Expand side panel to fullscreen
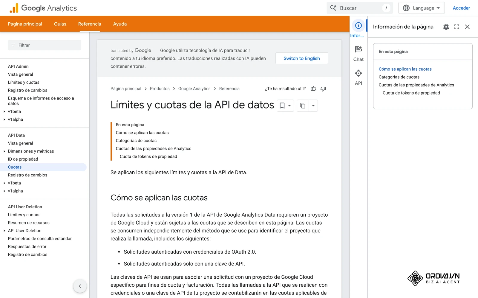Viewport: 478px width, 298px height. (457, 27)
